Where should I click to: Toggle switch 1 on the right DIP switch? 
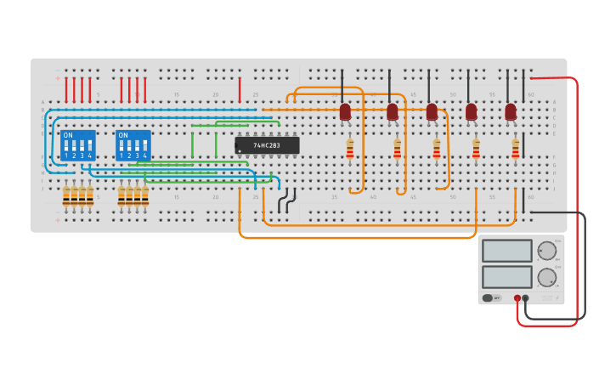pyautogui.click(x=122, y=145)
